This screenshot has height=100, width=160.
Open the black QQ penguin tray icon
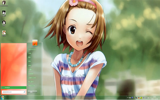(x=136, y=98)
